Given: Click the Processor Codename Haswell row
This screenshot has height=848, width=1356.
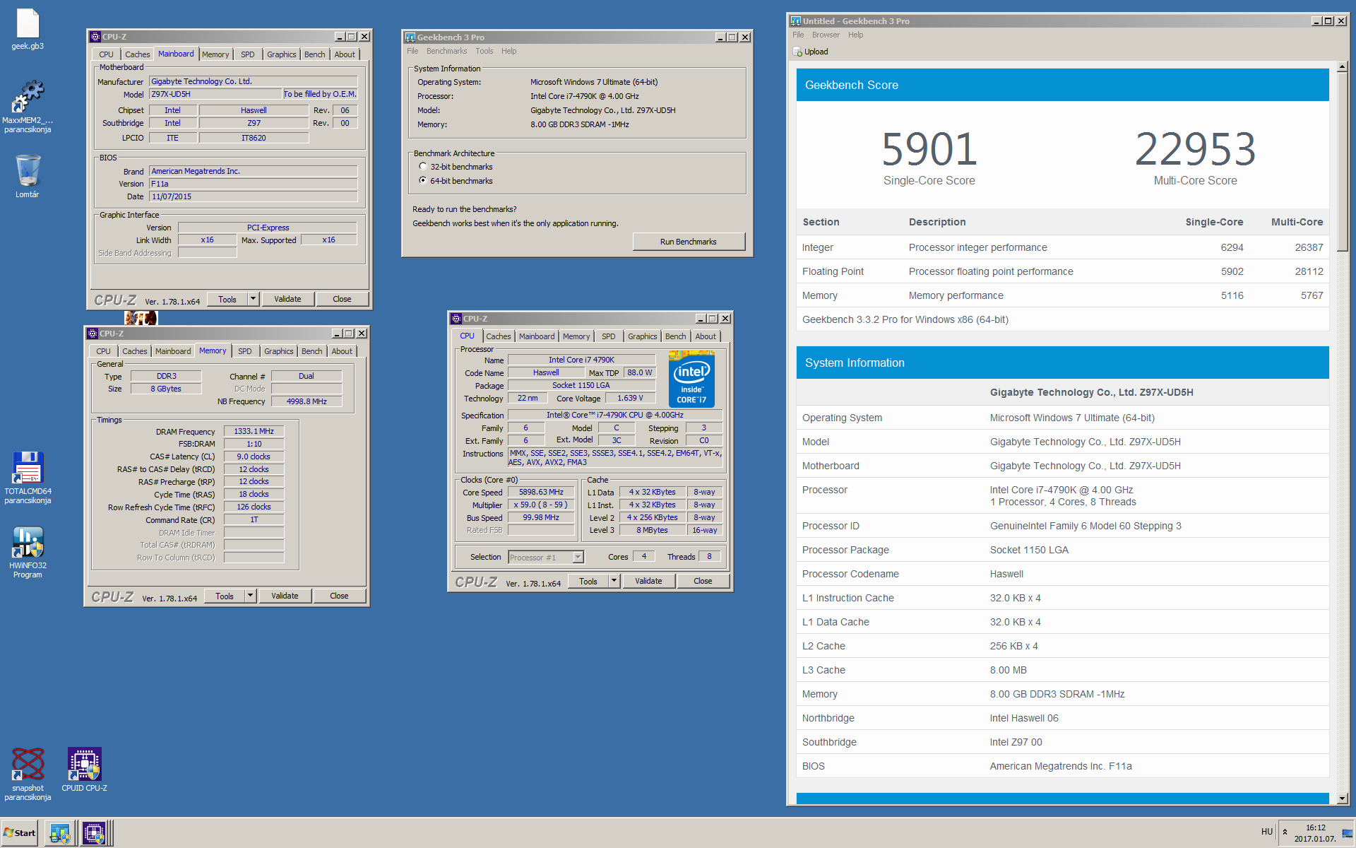Looking at the screenshot, I should click(x=1062, y=574).
